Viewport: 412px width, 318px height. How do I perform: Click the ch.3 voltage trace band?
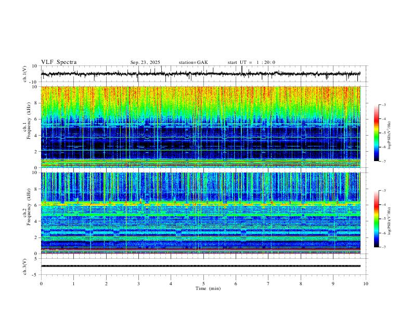click(x=200, y=266)
